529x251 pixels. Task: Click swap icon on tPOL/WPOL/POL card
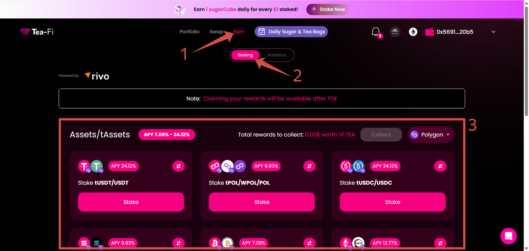coord(309,166)
